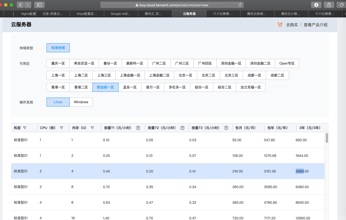Choose the 多伦多一区 zone

tap(177, 87)
